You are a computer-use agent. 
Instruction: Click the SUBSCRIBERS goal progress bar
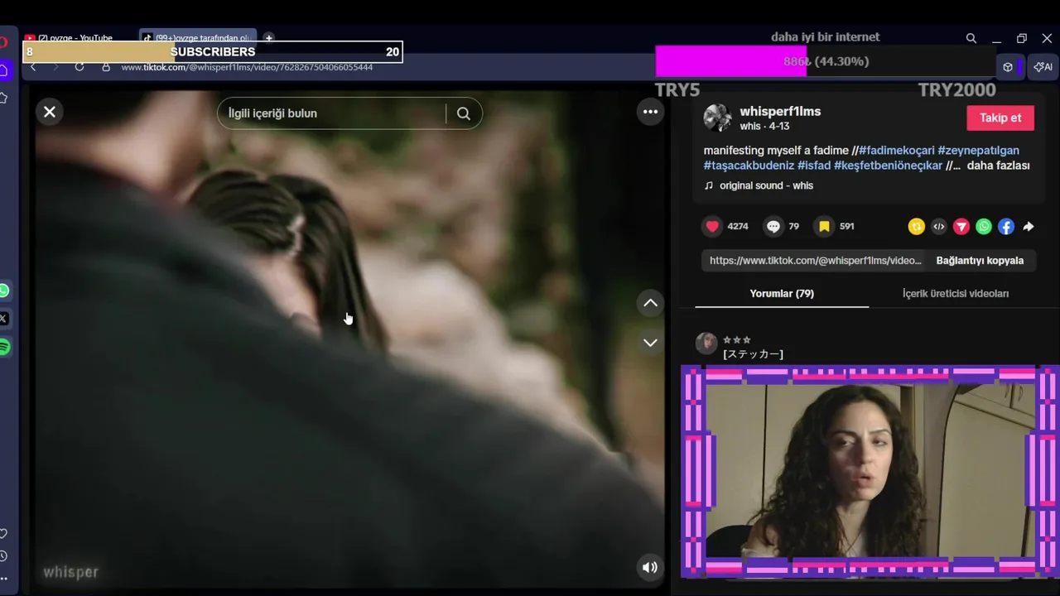pos(213,51)
